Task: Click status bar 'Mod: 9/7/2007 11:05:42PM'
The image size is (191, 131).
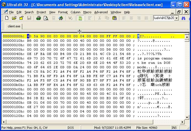Action: coord(112,128)
